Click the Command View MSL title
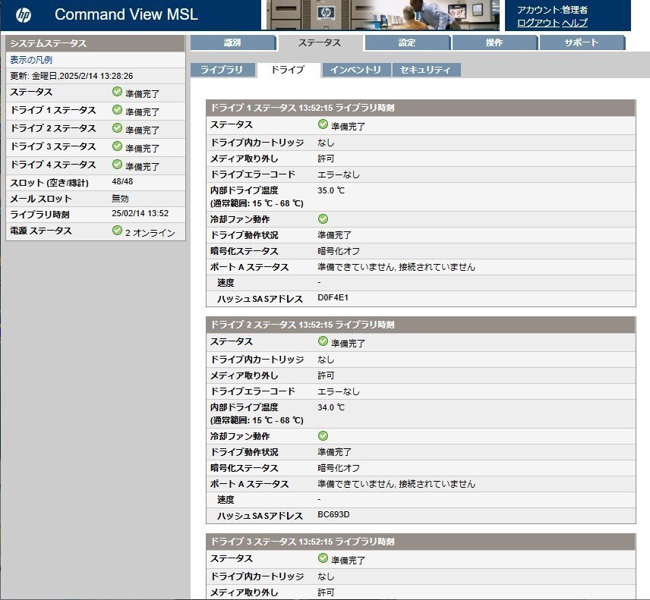Image resolution: width=650 pixels, height=600 pixels. point(126,14)
